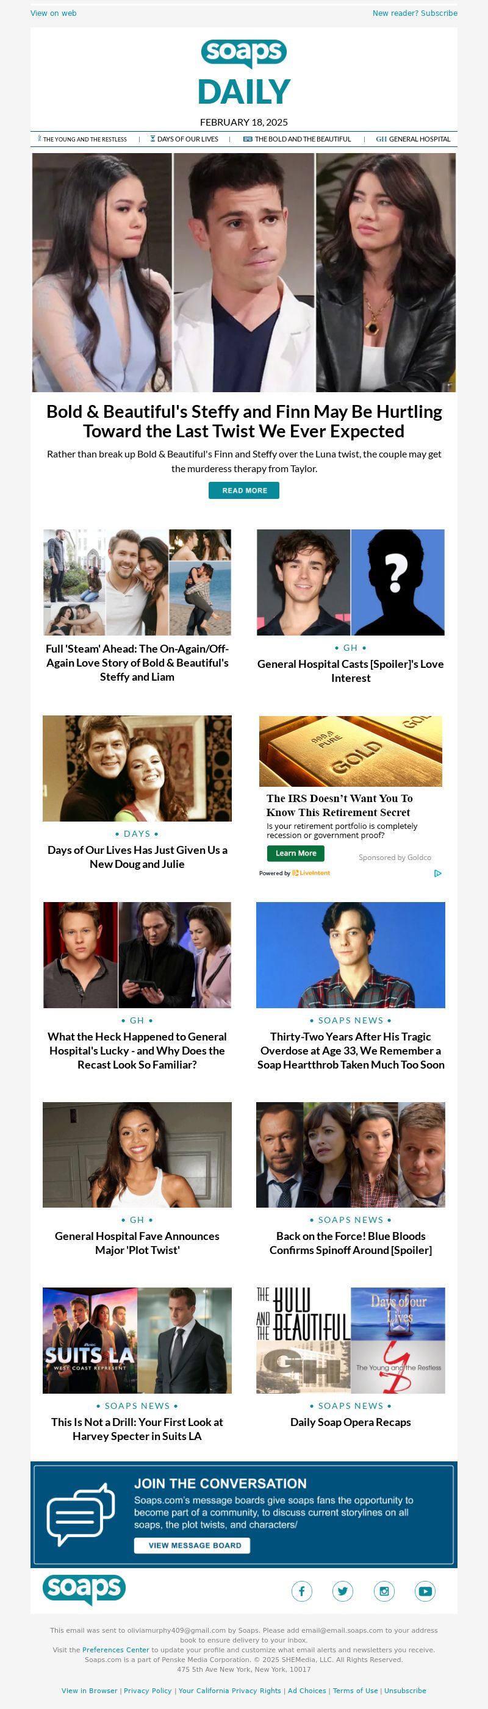This screenshot has height=1709, width=488.
Task: Click the Soaps Daily logo in the header
Action: pos(243,73)
